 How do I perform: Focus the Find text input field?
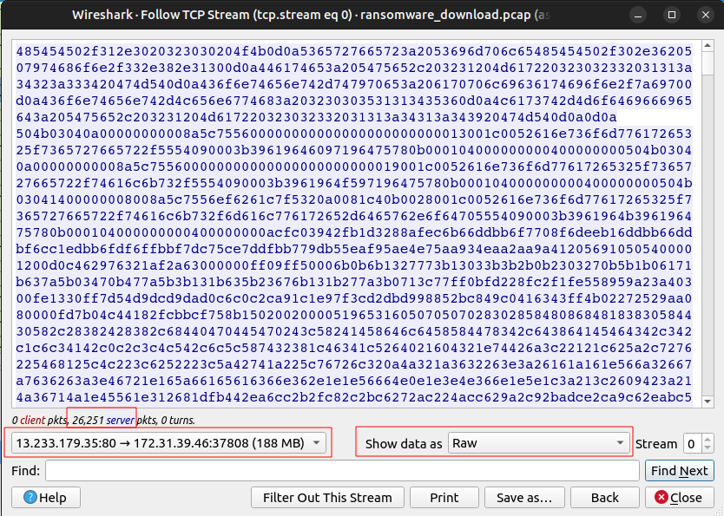point(342,470)
